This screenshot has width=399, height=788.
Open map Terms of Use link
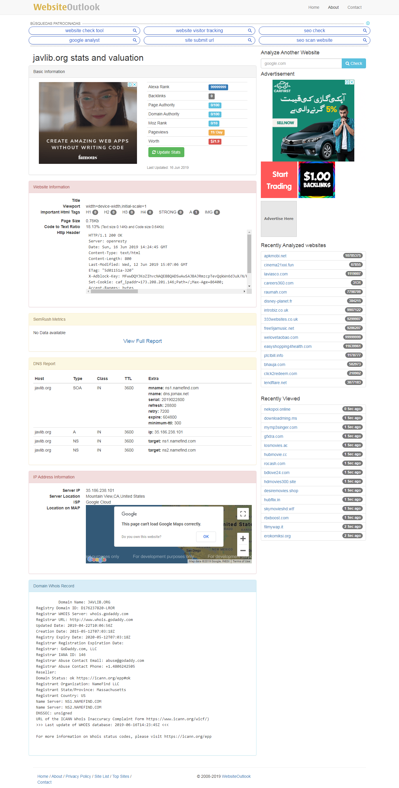point(242,561)
